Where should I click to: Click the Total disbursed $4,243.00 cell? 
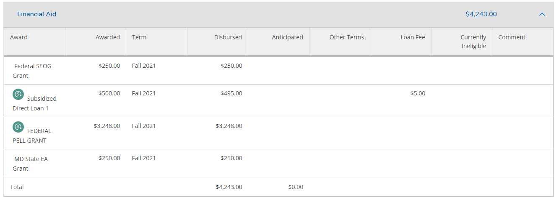point(229,187)
